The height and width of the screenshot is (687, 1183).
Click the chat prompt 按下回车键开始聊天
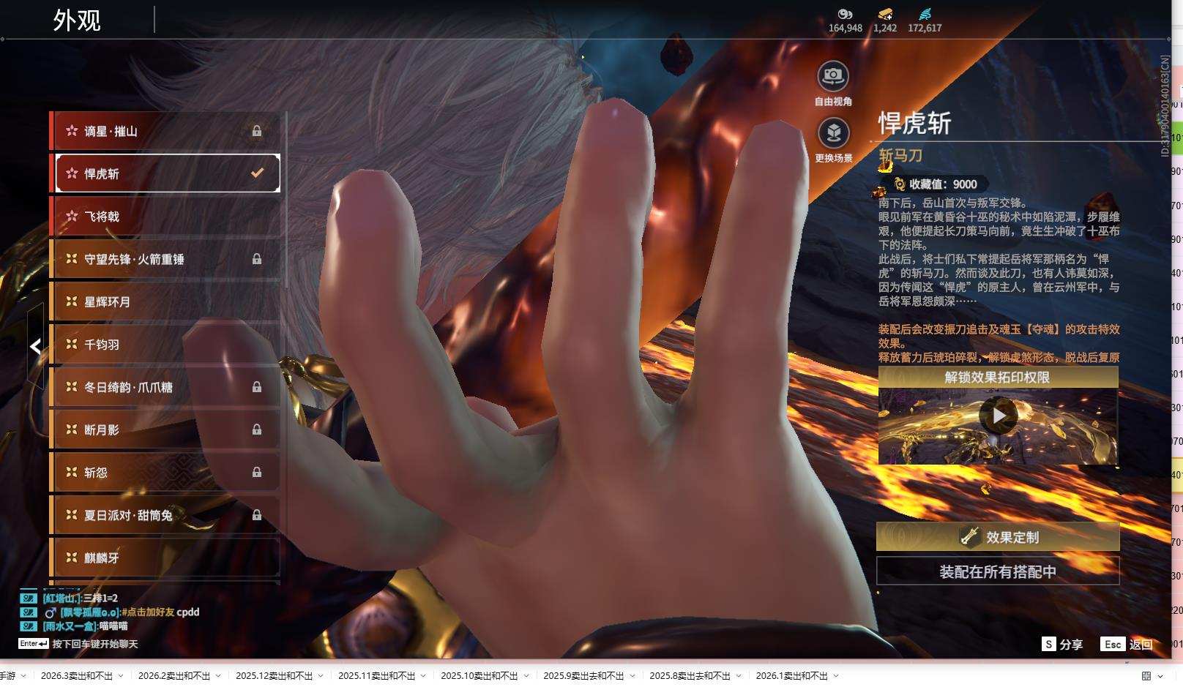(x=95, y=644)
